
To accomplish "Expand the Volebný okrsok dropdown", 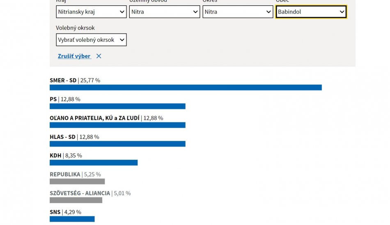I will tap(91, 40).
